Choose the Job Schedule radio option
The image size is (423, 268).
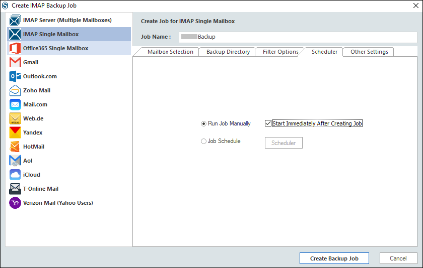203,141
